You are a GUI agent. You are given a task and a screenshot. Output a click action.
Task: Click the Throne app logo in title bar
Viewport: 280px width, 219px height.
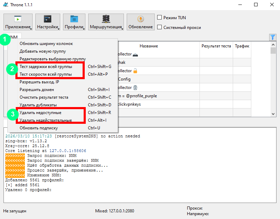coord(6,5)
